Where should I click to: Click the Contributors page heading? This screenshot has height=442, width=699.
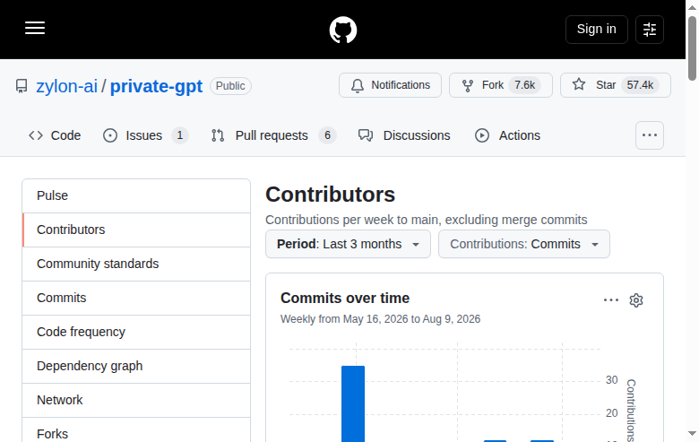[331, 195]
